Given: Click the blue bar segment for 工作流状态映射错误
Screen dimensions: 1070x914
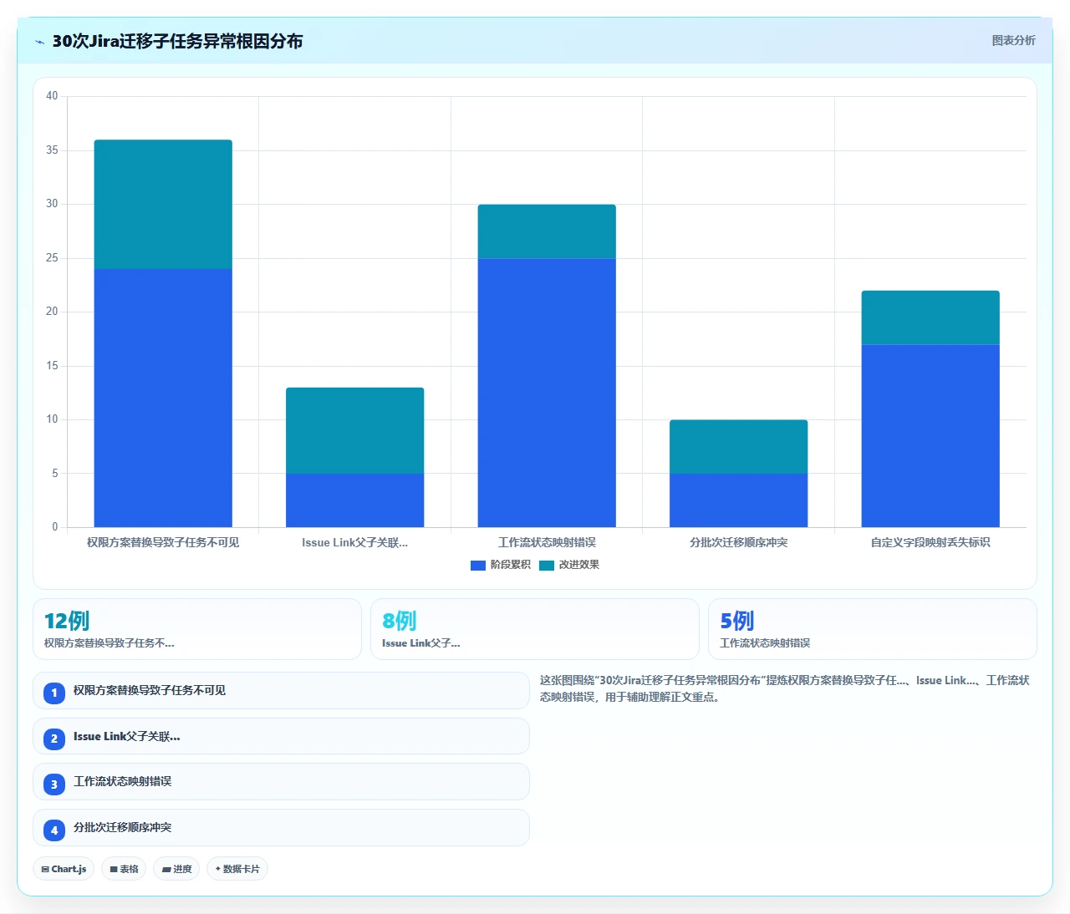Looking at the screenshot, I should tap(547, 393).
